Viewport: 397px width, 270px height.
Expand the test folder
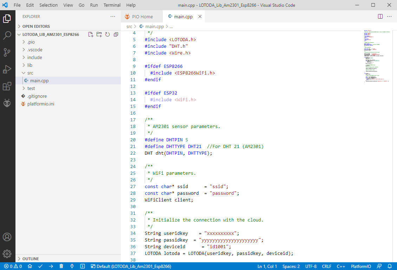point(68,88)
